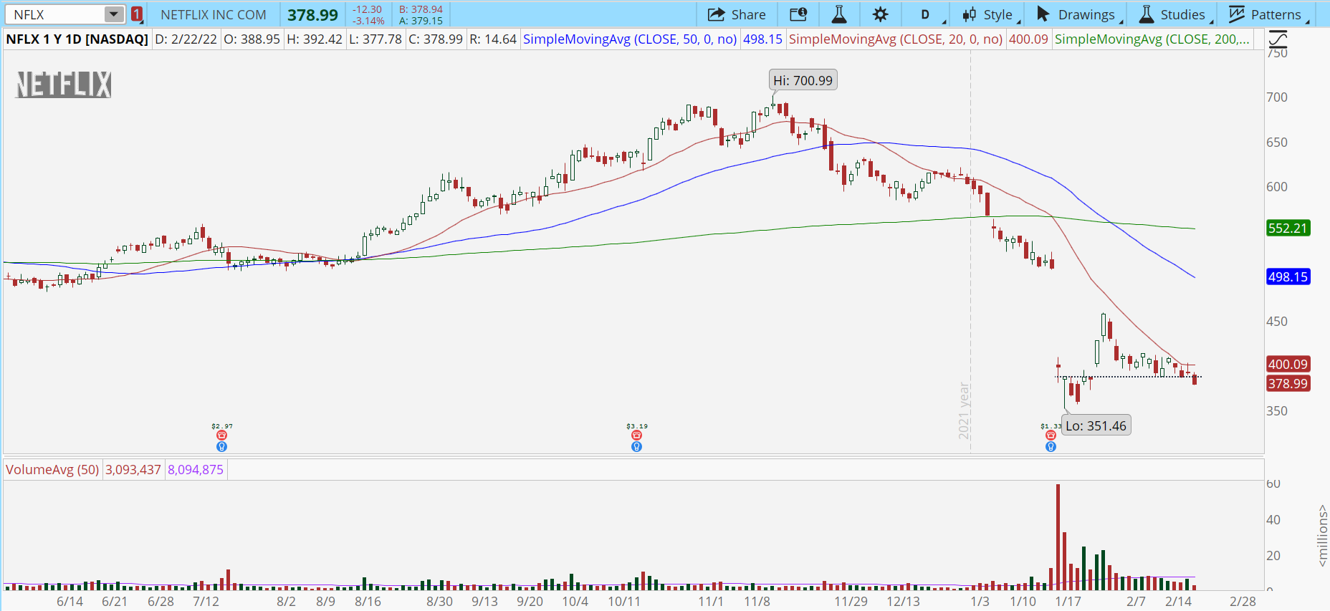
Task: Click the blue 498.15 price label
Action: 1288,277
